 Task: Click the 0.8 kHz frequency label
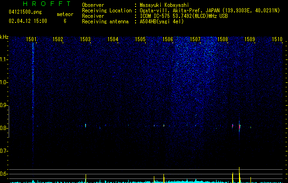tap(4, 128)
